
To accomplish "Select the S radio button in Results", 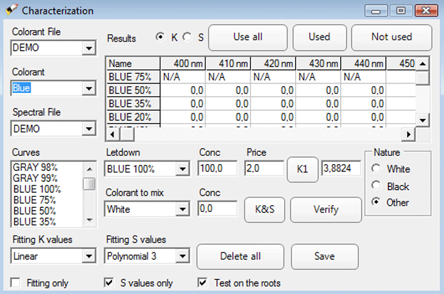I will [186, 37].
